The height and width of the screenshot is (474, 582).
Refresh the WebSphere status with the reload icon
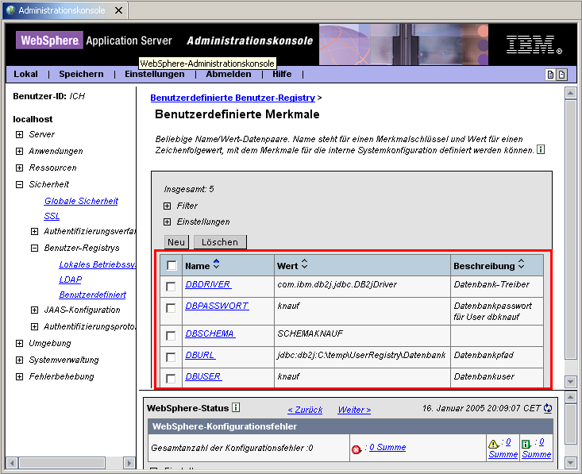click(x=548, y=408)
